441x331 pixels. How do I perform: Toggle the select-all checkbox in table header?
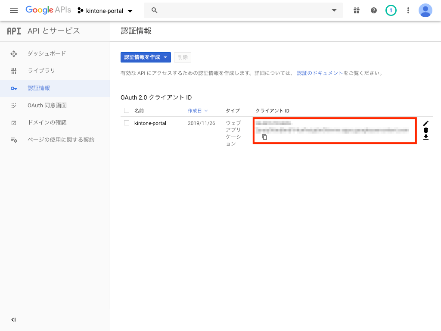pos(127,110)
